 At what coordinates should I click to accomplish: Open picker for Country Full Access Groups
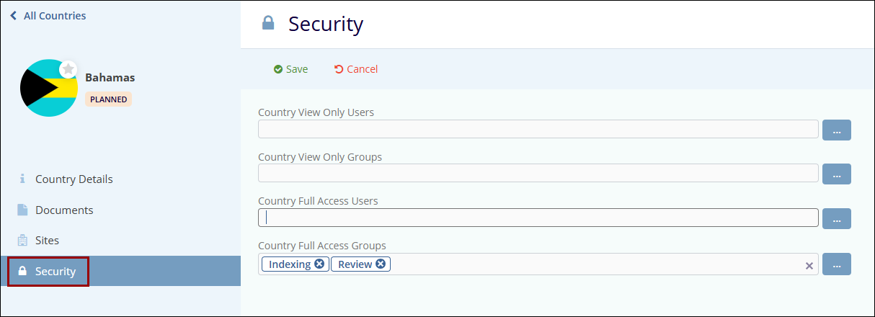coord(836,264)
